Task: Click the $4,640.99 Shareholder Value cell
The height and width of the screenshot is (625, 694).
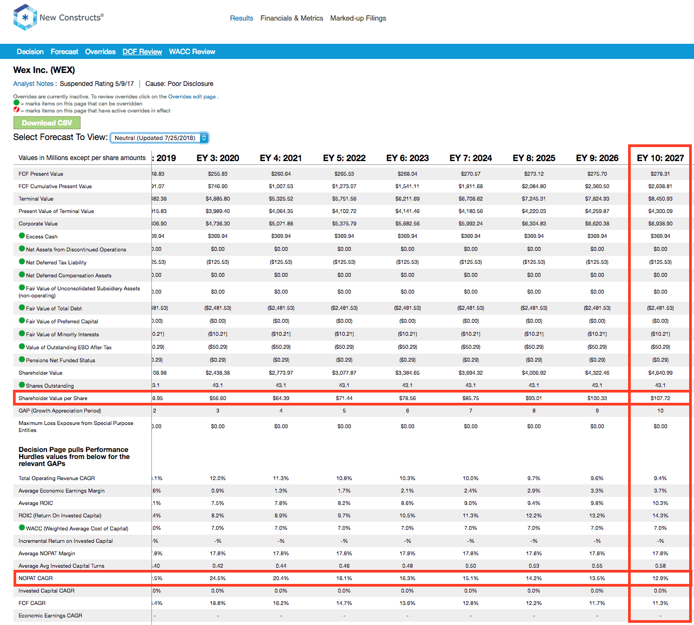Action: (x=660, y=373)
